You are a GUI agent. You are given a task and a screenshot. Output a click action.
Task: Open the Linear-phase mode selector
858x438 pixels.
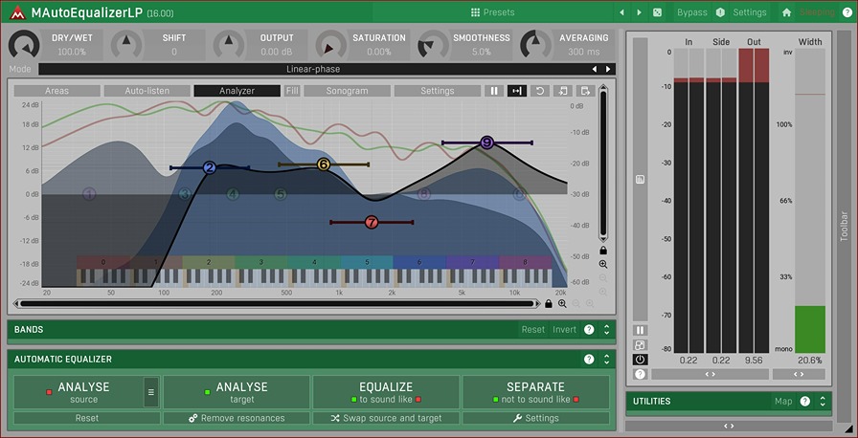tap(313, 69)
